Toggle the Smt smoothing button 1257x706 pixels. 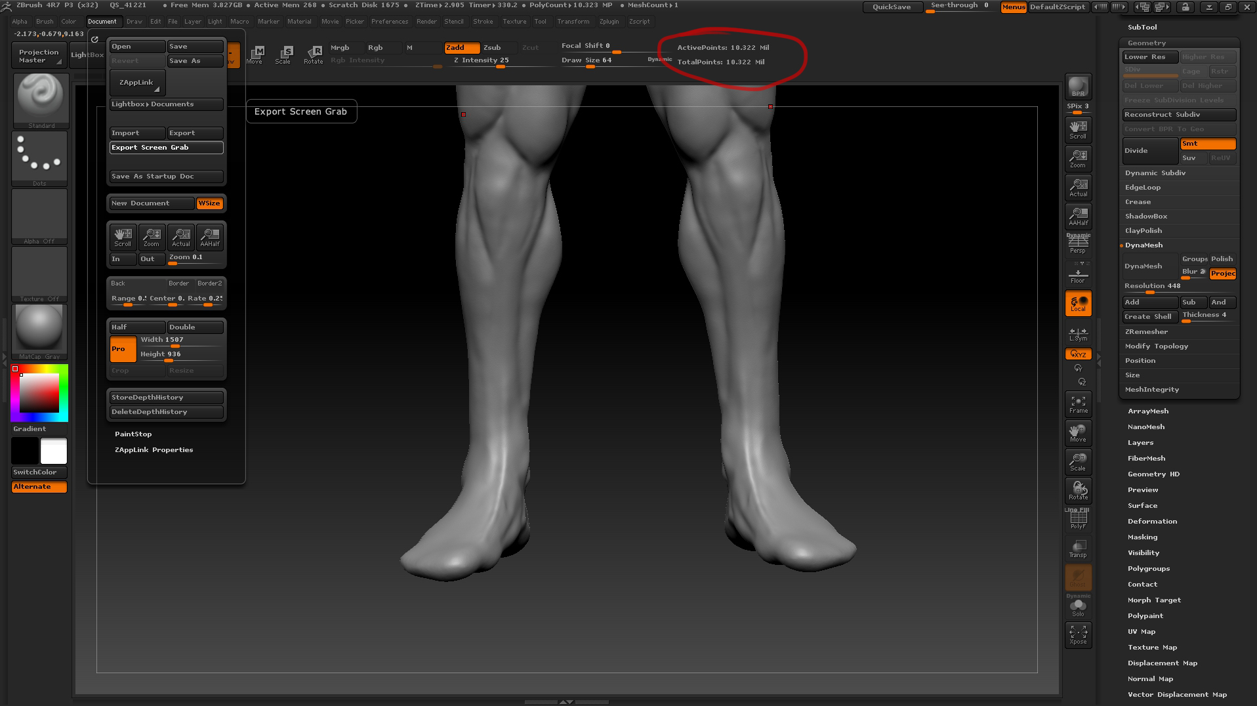[1208, 144]
